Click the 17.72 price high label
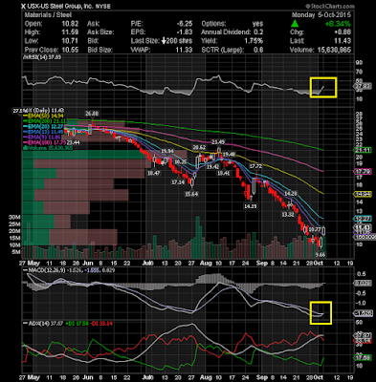This screenshot has height=382, width=376. click(255, 166)
